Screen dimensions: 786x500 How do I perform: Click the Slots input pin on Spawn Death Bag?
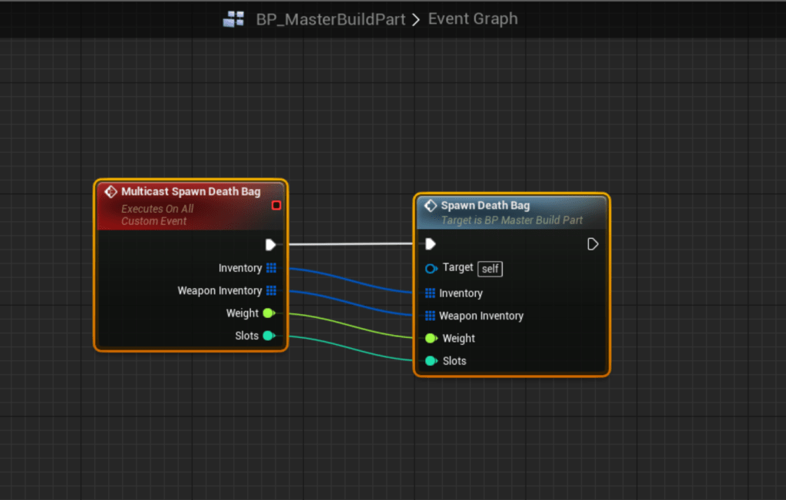pyautogui.click(x=431, y=361)
